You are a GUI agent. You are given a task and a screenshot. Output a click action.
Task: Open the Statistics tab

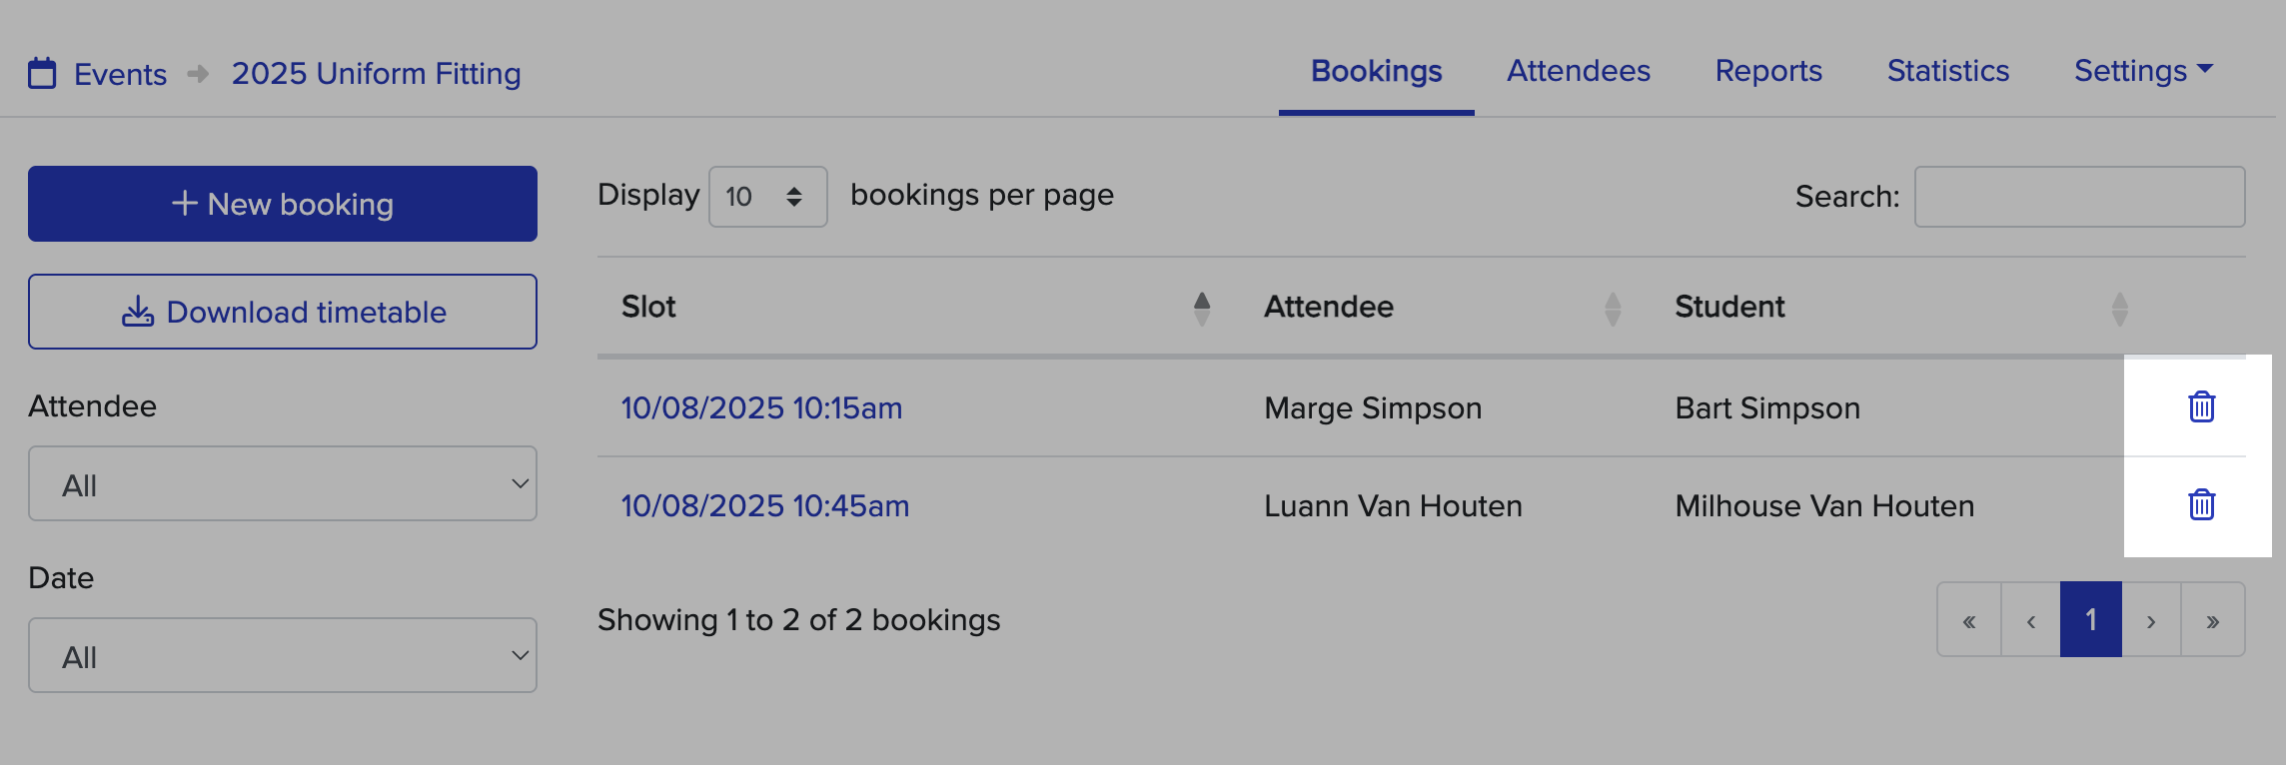[x=1947, y=70]
